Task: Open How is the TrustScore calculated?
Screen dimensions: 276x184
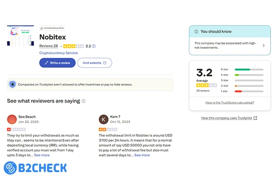Action: click(x=229, y=103)
